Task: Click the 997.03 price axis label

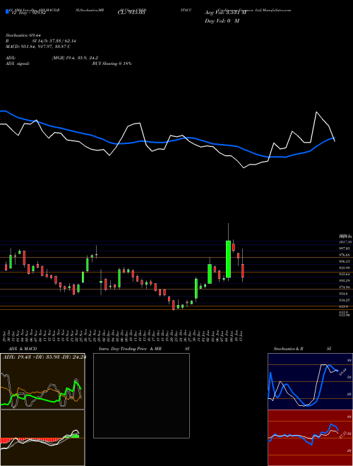Action: pyautogui.click(x=345, y=249)
